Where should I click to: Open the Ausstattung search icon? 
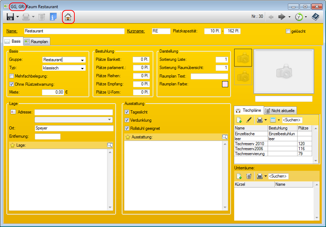pyautogui.click(x=225, y=137)
